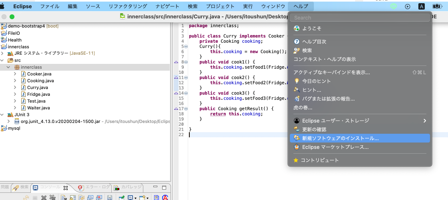
Task: Click override marker beside line 17
Action: click(x=176, y=109)
